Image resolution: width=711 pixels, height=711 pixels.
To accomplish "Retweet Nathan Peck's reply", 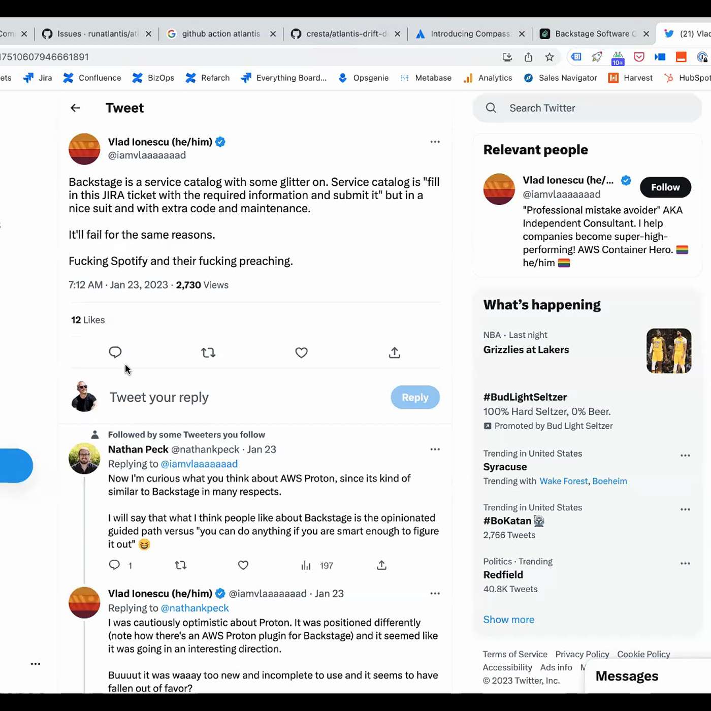I will 181,565.
